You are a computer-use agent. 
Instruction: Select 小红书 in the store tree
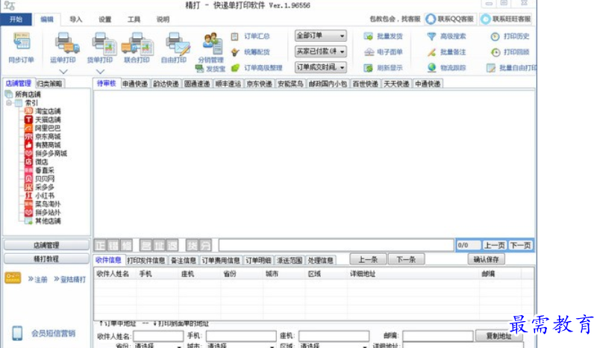coord(45,196)
